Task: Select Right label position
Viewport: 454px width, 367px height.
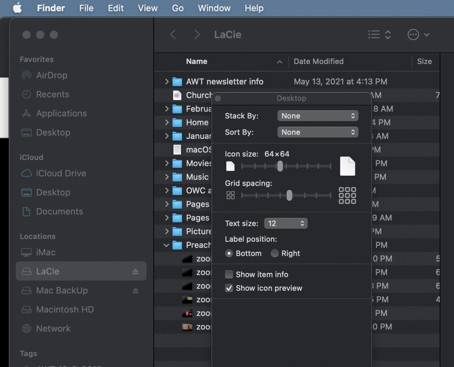Action: [275, 253]
